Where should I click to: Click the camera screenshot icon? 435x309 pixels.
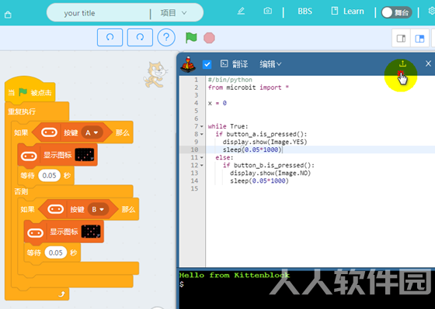(267, 11)
